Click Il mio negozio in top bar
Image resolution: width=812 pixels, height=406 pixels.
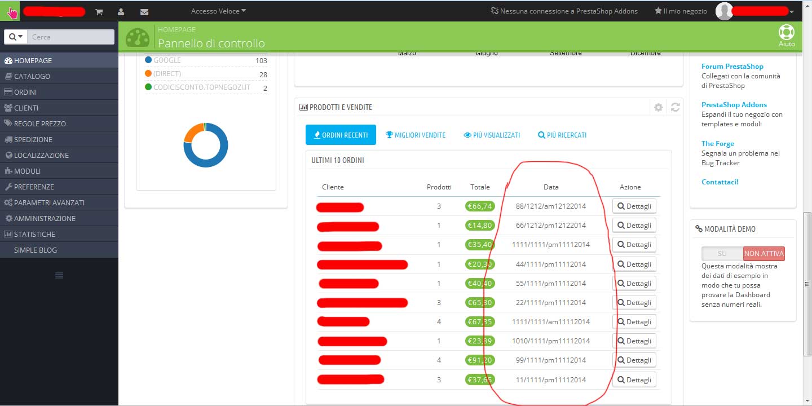point(681,11)
